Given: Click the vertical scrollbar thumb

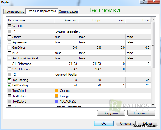Looking at the screenshot, I should 153,45.
